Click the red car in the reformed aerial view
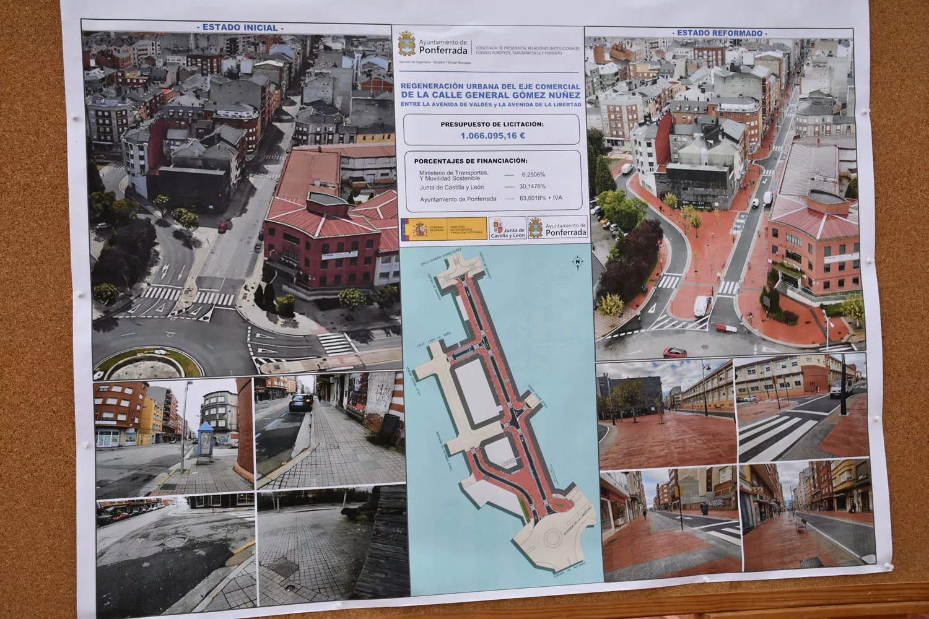Viewport: 929px width, 619px height. 675,352
